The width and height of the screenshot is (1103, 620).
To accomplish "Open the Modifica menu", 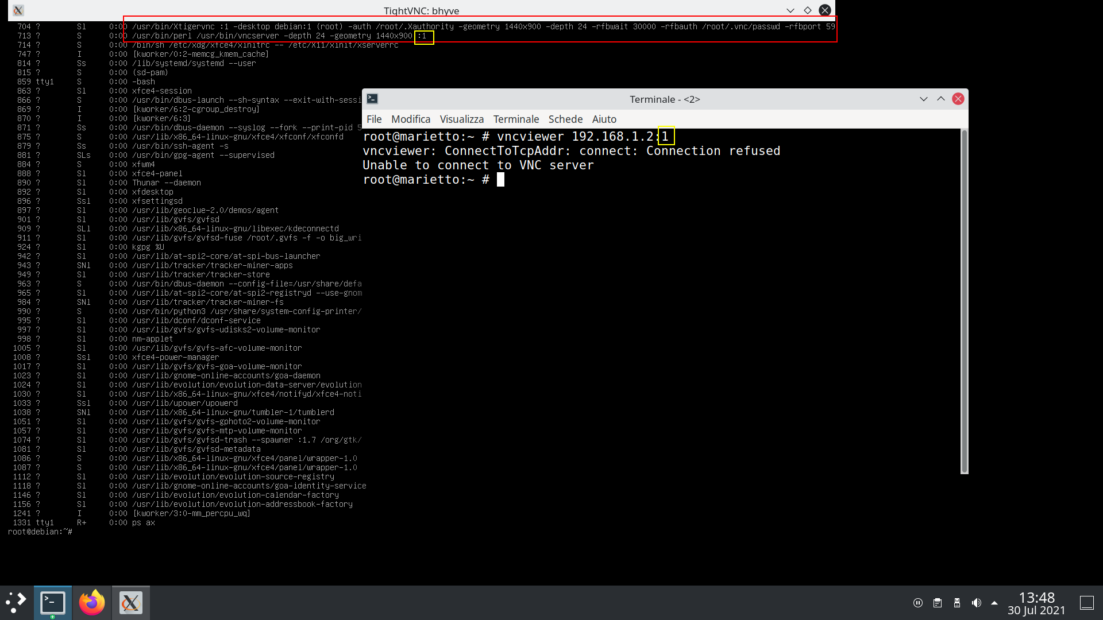I will [x=411, y=119].
